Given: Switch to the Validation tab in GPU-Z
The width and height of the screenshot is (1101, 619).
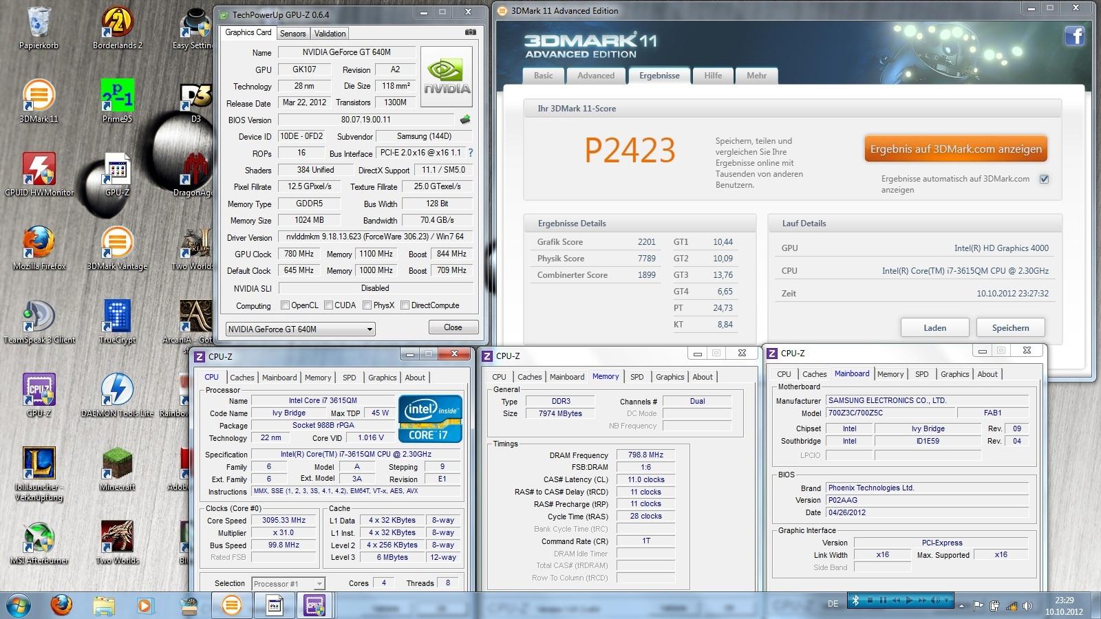Looking at the screenshot, I should [330, 33].
